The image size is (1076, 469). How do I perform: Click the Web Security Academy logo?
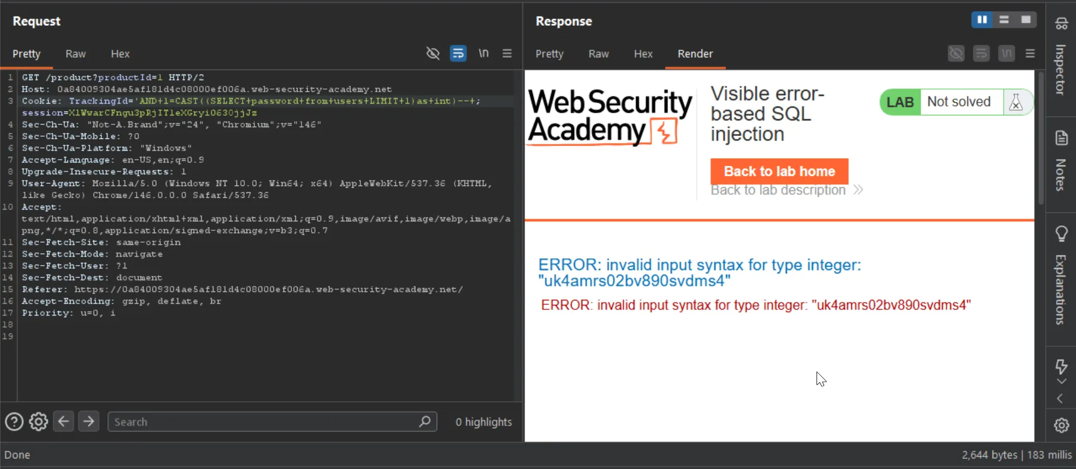[610, 117]
